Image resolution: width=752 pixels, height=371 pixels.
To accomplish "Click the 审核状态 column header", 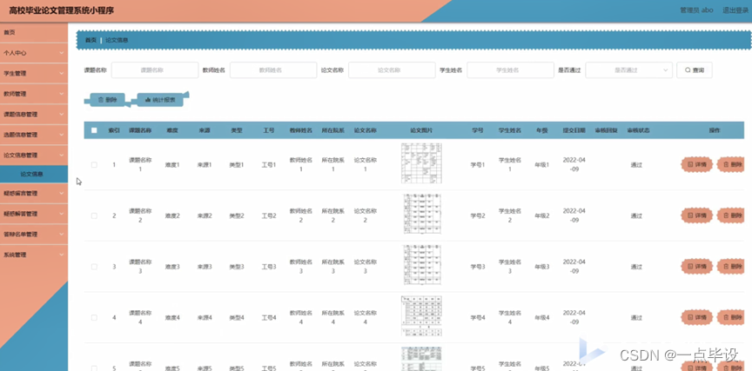I will tap(638, 130).
